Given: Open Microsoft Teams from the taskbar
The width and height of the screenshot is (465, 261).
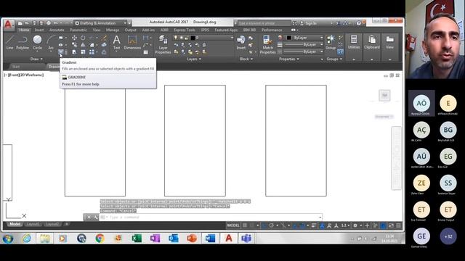Looking at the screenshot, I should tap(246, 239).
